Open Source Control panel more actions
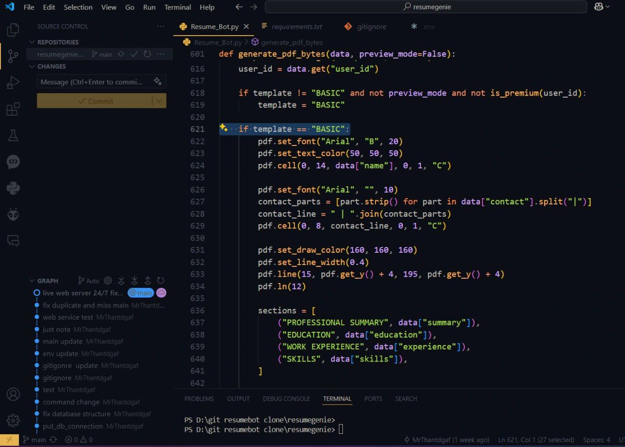The image size is (625, 447). (161, 26)
